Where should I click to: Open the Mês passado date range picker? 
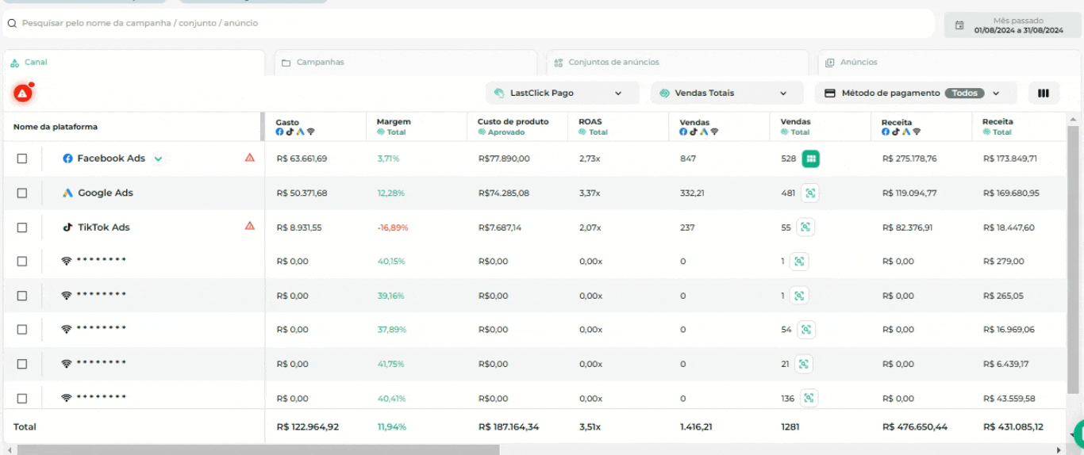(1010, 25)
